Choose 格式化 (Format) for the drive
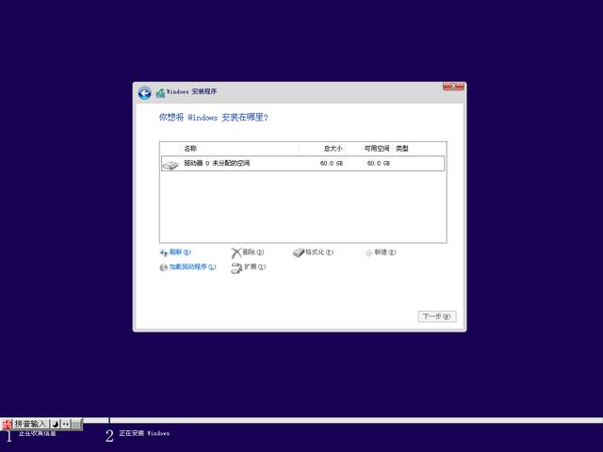Screen dimensions: 603x452 point(313,252)
